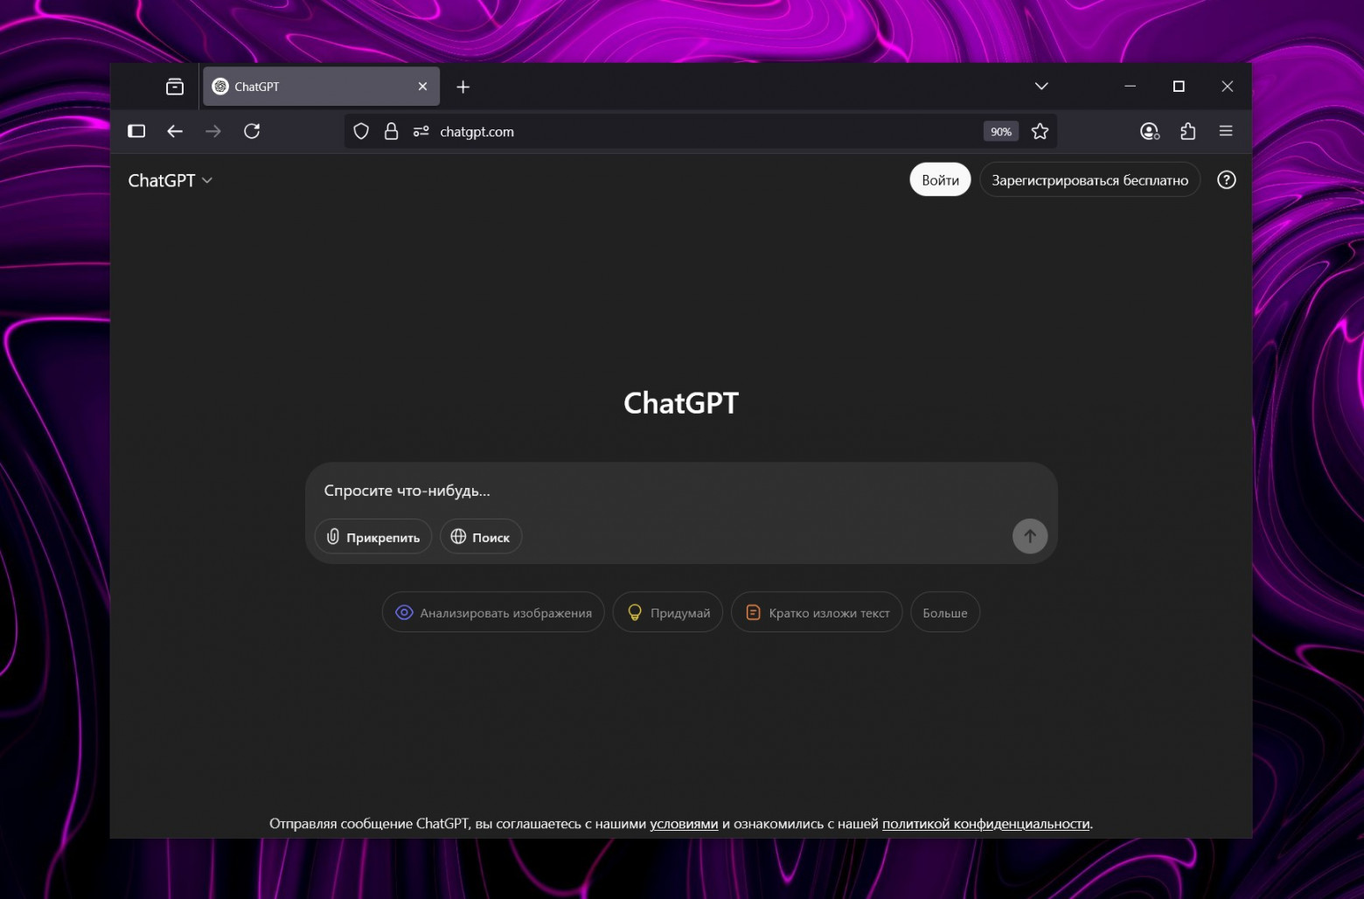Open the Firefox hamburger menu
This screenshot has height=899, width=1364.
click(x=1226, y=131)
